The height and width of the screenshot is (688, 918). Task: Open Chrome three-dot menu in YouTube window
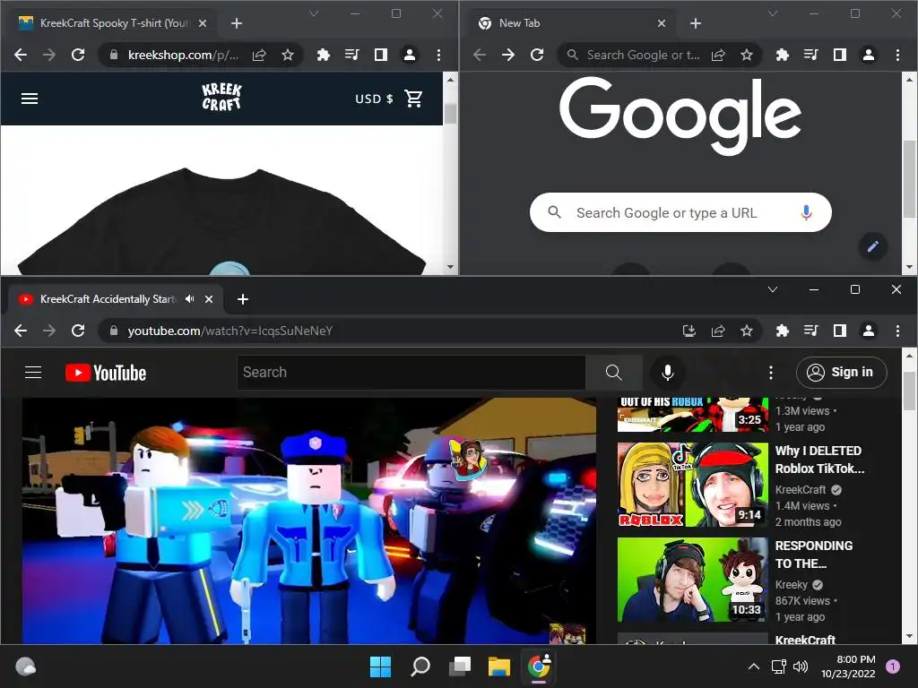pyautogui.click(x=897, y=331)
